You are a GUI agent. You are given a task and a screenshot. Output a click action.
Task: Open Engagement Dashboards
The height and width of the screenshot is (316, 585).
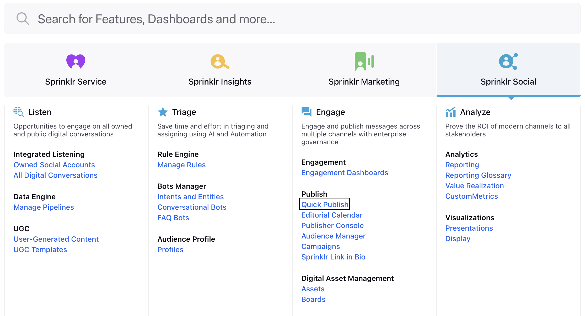tap(345, 173)
